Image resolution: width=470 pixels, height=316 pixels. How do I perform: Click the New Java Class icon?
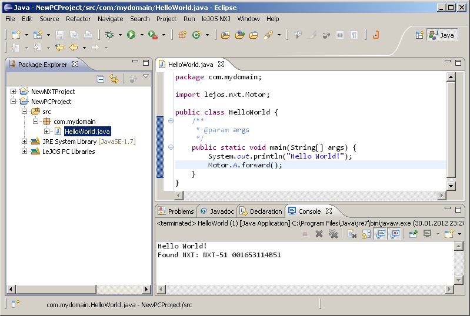196,35
